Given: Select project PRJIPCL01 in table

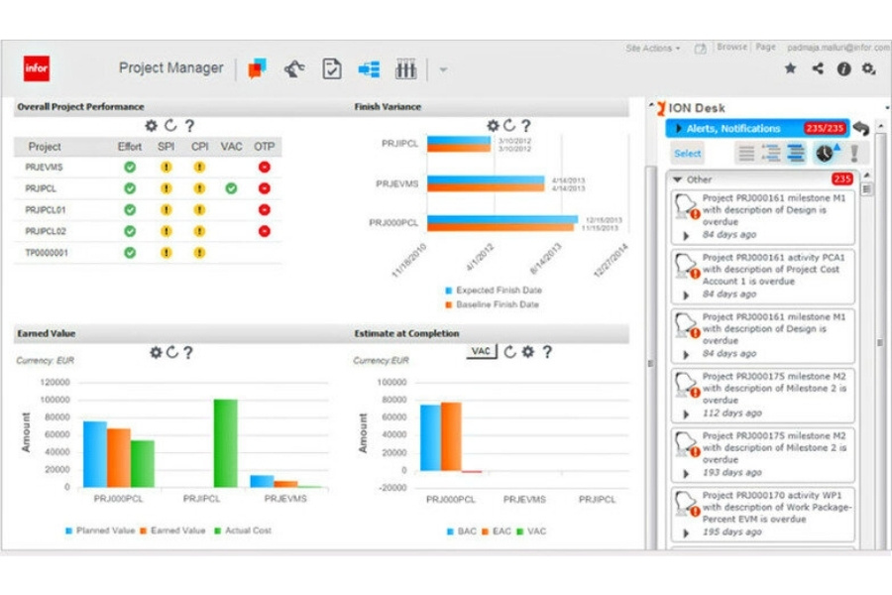Looking at the screenshot, I should click(x=46, y=209).
